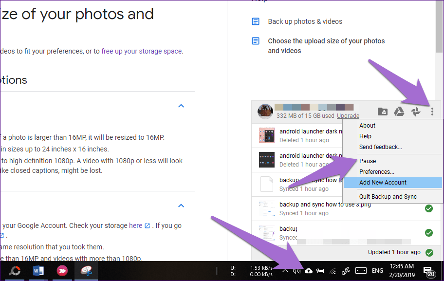Select Help from the menu
The width and height of the screenshot is (444, 281).
click(x=365, y=136)
